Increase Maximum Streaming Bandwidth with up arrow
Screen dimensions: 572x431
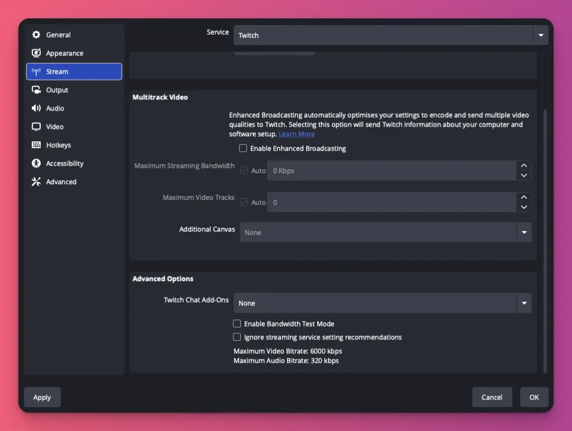(x=523, y=166)
